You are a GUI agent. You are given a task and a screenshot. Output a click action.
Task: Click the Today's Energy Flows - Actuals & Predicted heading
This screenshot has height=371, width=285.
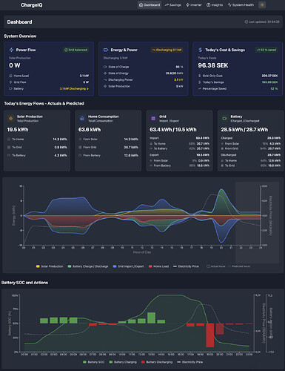click(44, 103)
